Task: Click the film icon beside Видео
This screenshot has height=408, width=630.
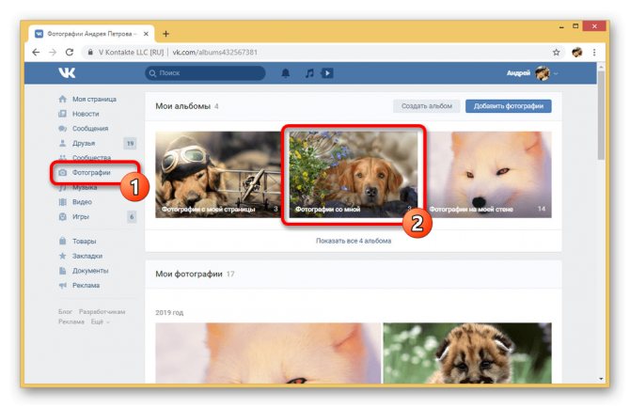Action: pyautogui.click(x=62, y=201)
